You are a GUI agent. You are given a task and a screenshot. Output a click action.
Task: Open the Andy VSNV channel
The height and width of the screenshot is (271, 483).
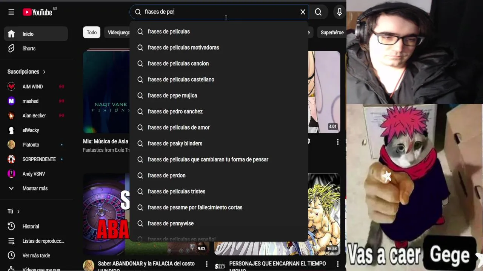point(36,174)
